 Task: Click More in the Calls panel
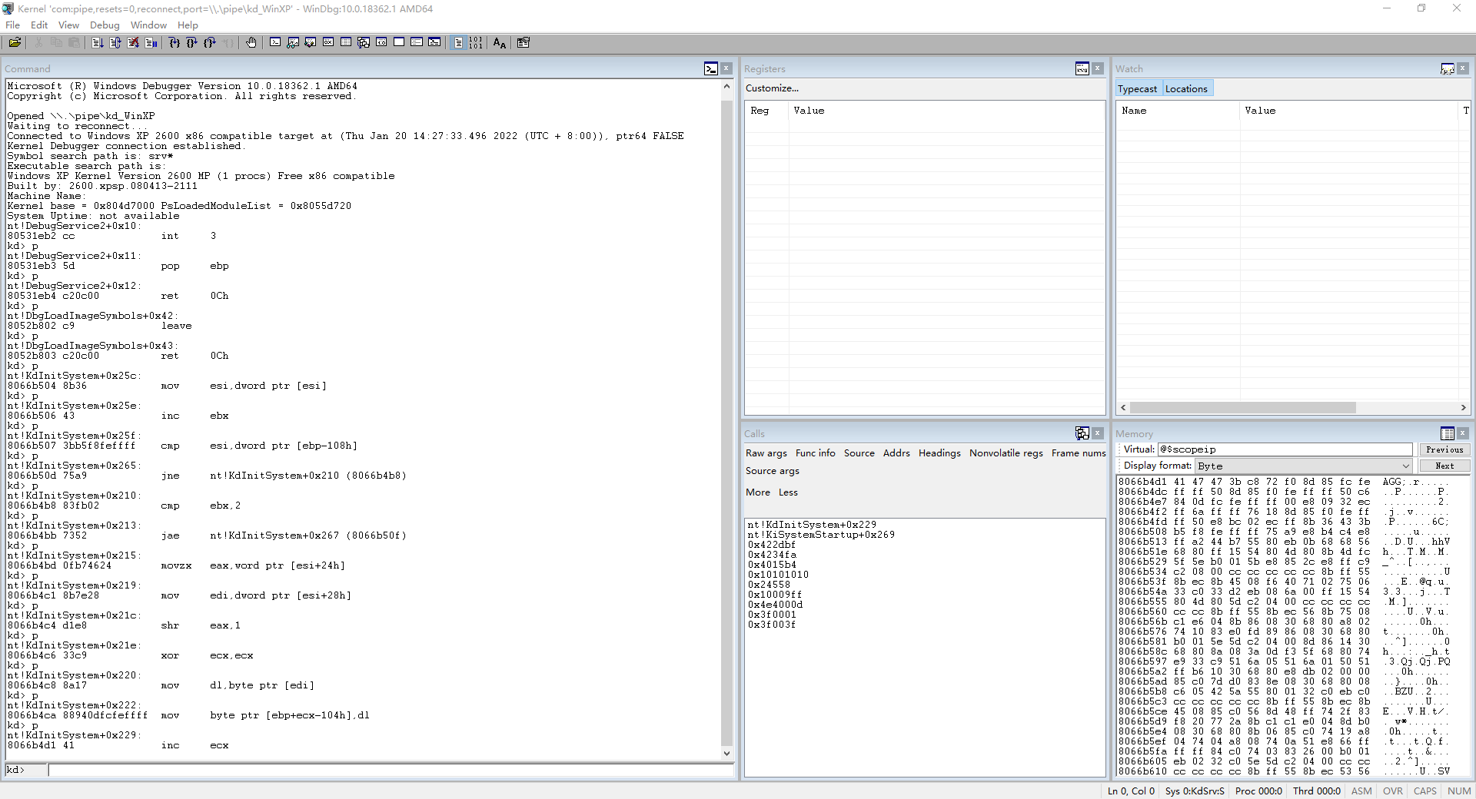pyautogui.click(x=758, y=492)
